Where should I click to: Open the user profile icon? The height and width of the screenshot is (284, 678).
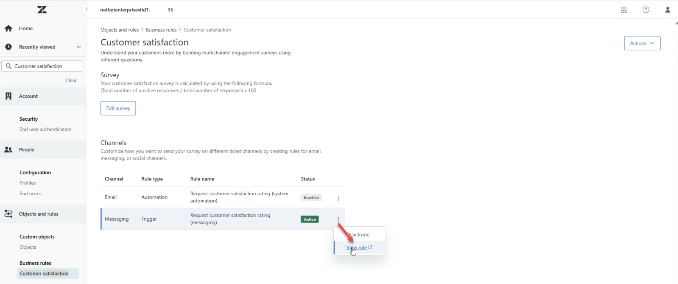click(x=667, y=10)
